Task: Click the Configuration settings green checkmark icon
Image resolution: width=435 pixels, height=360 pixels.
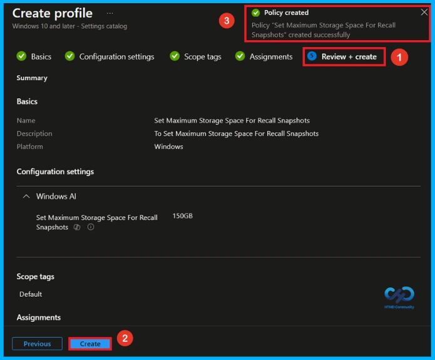Action: tap(69, 56)
